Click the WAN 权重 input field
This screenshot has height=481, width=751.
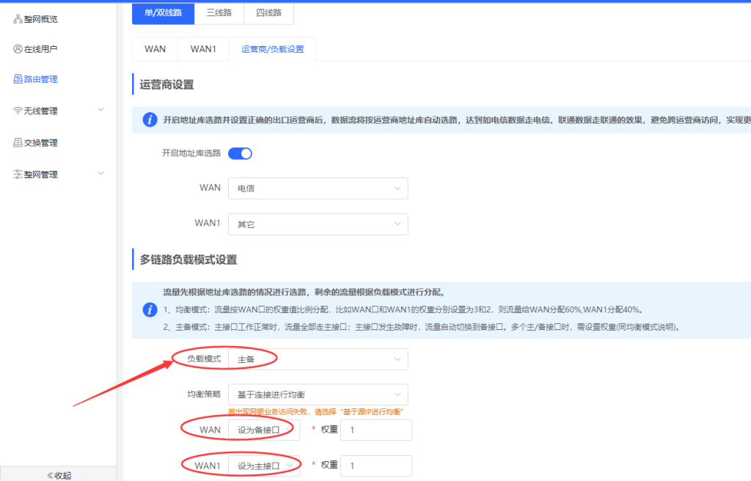[375, 430]
